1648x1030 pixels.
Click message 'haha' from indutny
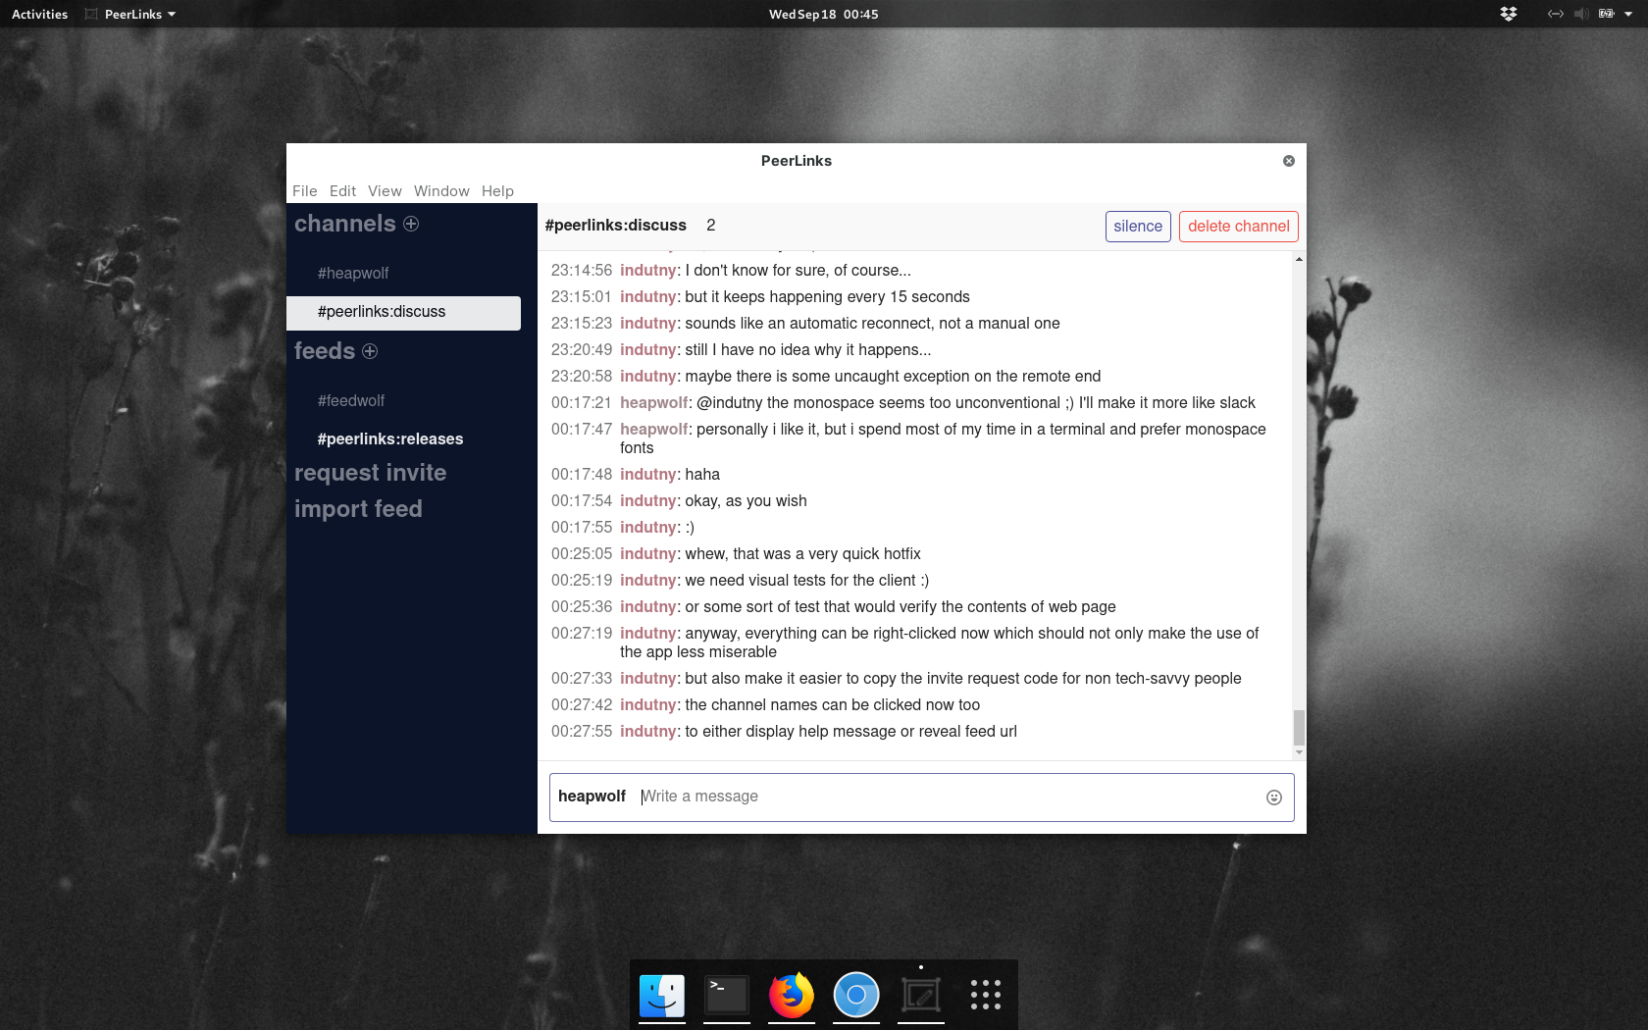click(x=702, y=475)
